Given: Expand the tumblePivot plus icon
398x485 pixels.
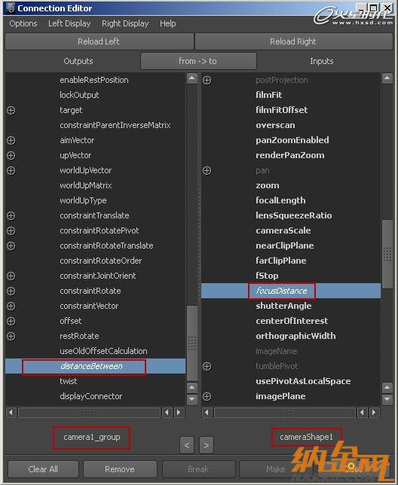Looking at the screenshot, I should click(x=207, y=366).
